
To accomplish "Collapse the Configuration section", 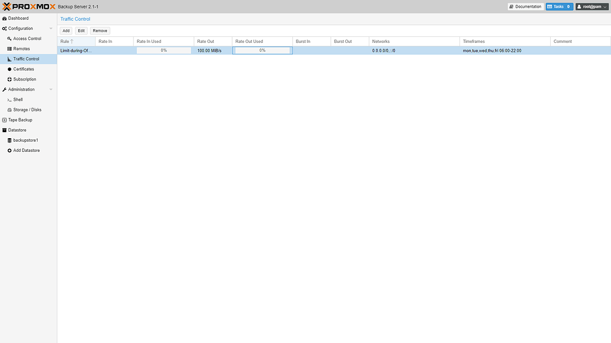I will [x=51, y=28].
